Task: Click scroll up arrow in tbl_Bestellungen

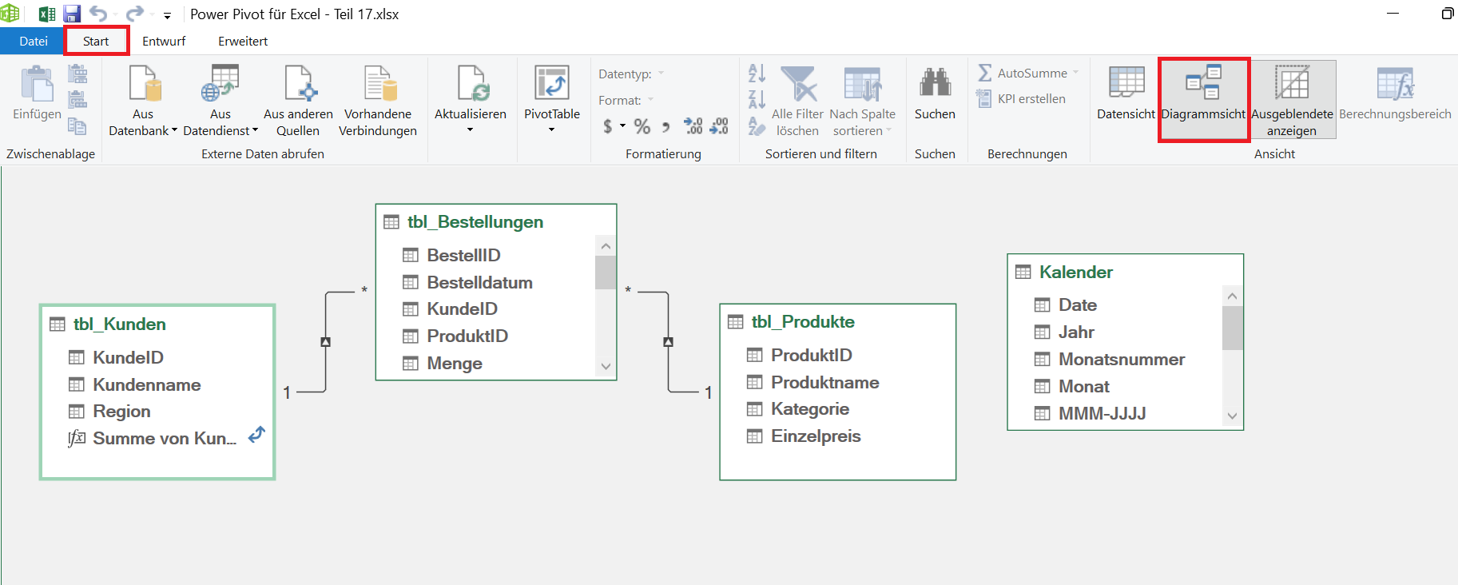Action: click(x=606, y=246)
